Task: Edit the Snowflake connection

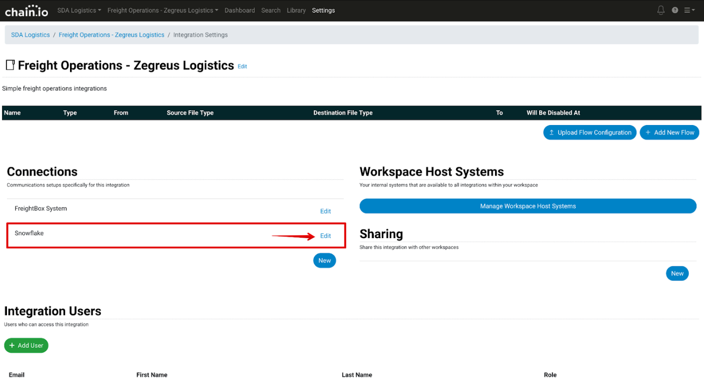Action: click(x=326, y=236)
